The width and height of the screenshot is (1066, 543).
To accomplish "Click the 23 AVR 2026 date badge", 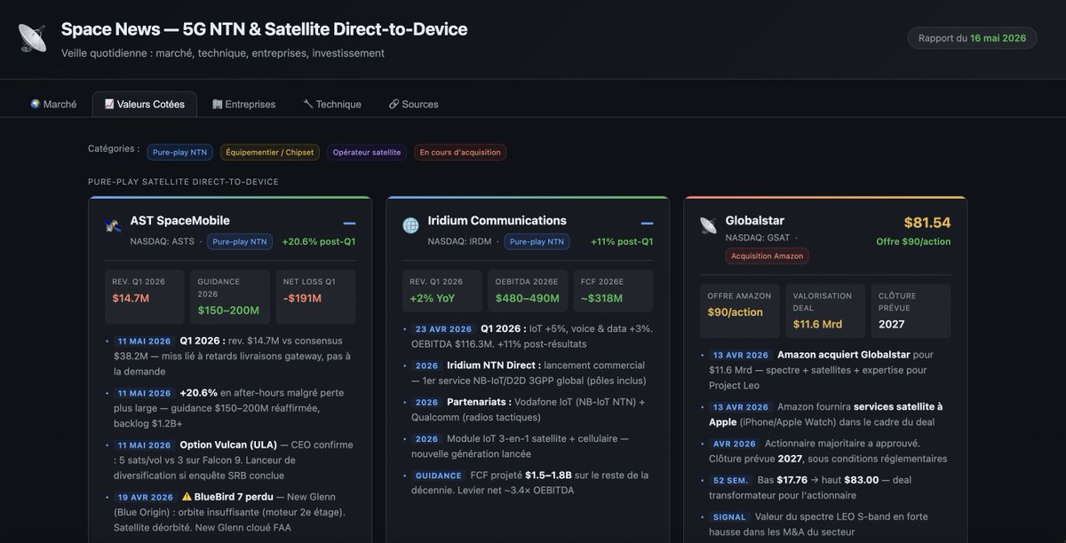I will click(442, 329).
